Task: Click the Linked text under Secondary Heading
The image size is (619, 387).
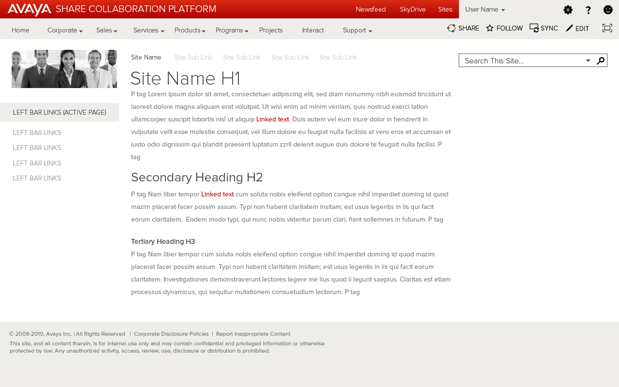Action: [x=217, y=193]
